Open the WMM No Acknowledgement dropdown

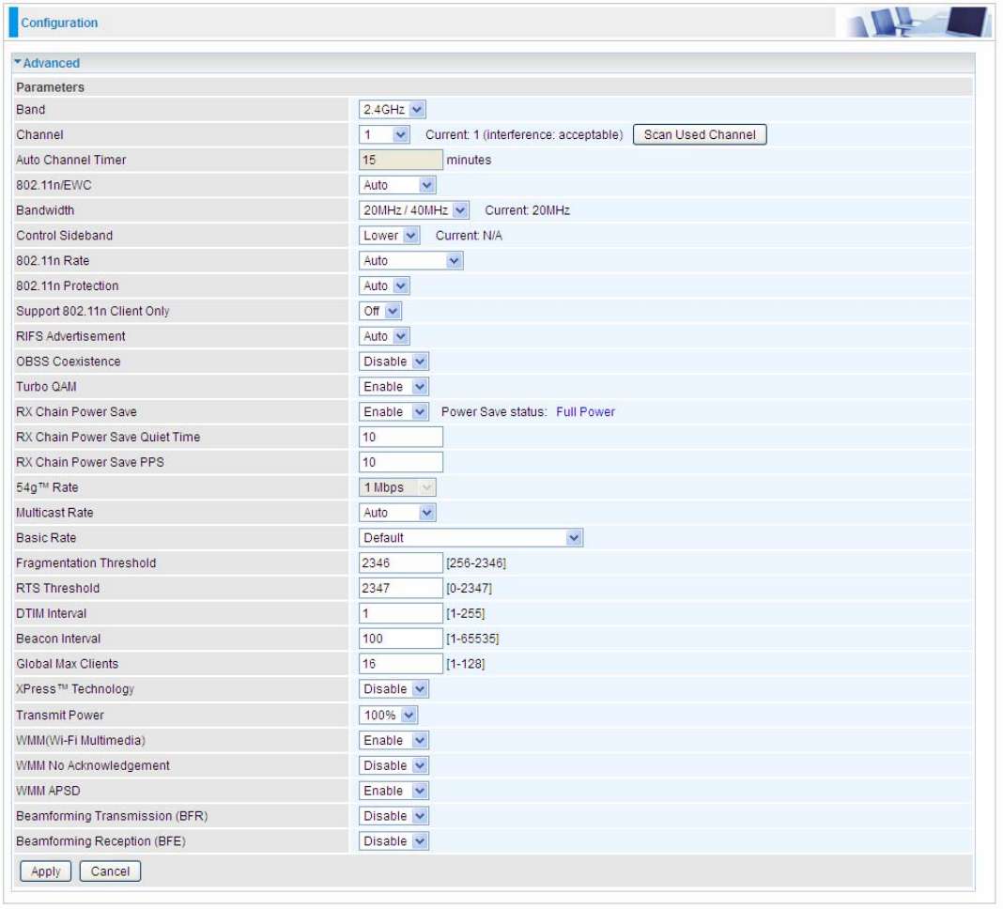click(x=394, y=766)
